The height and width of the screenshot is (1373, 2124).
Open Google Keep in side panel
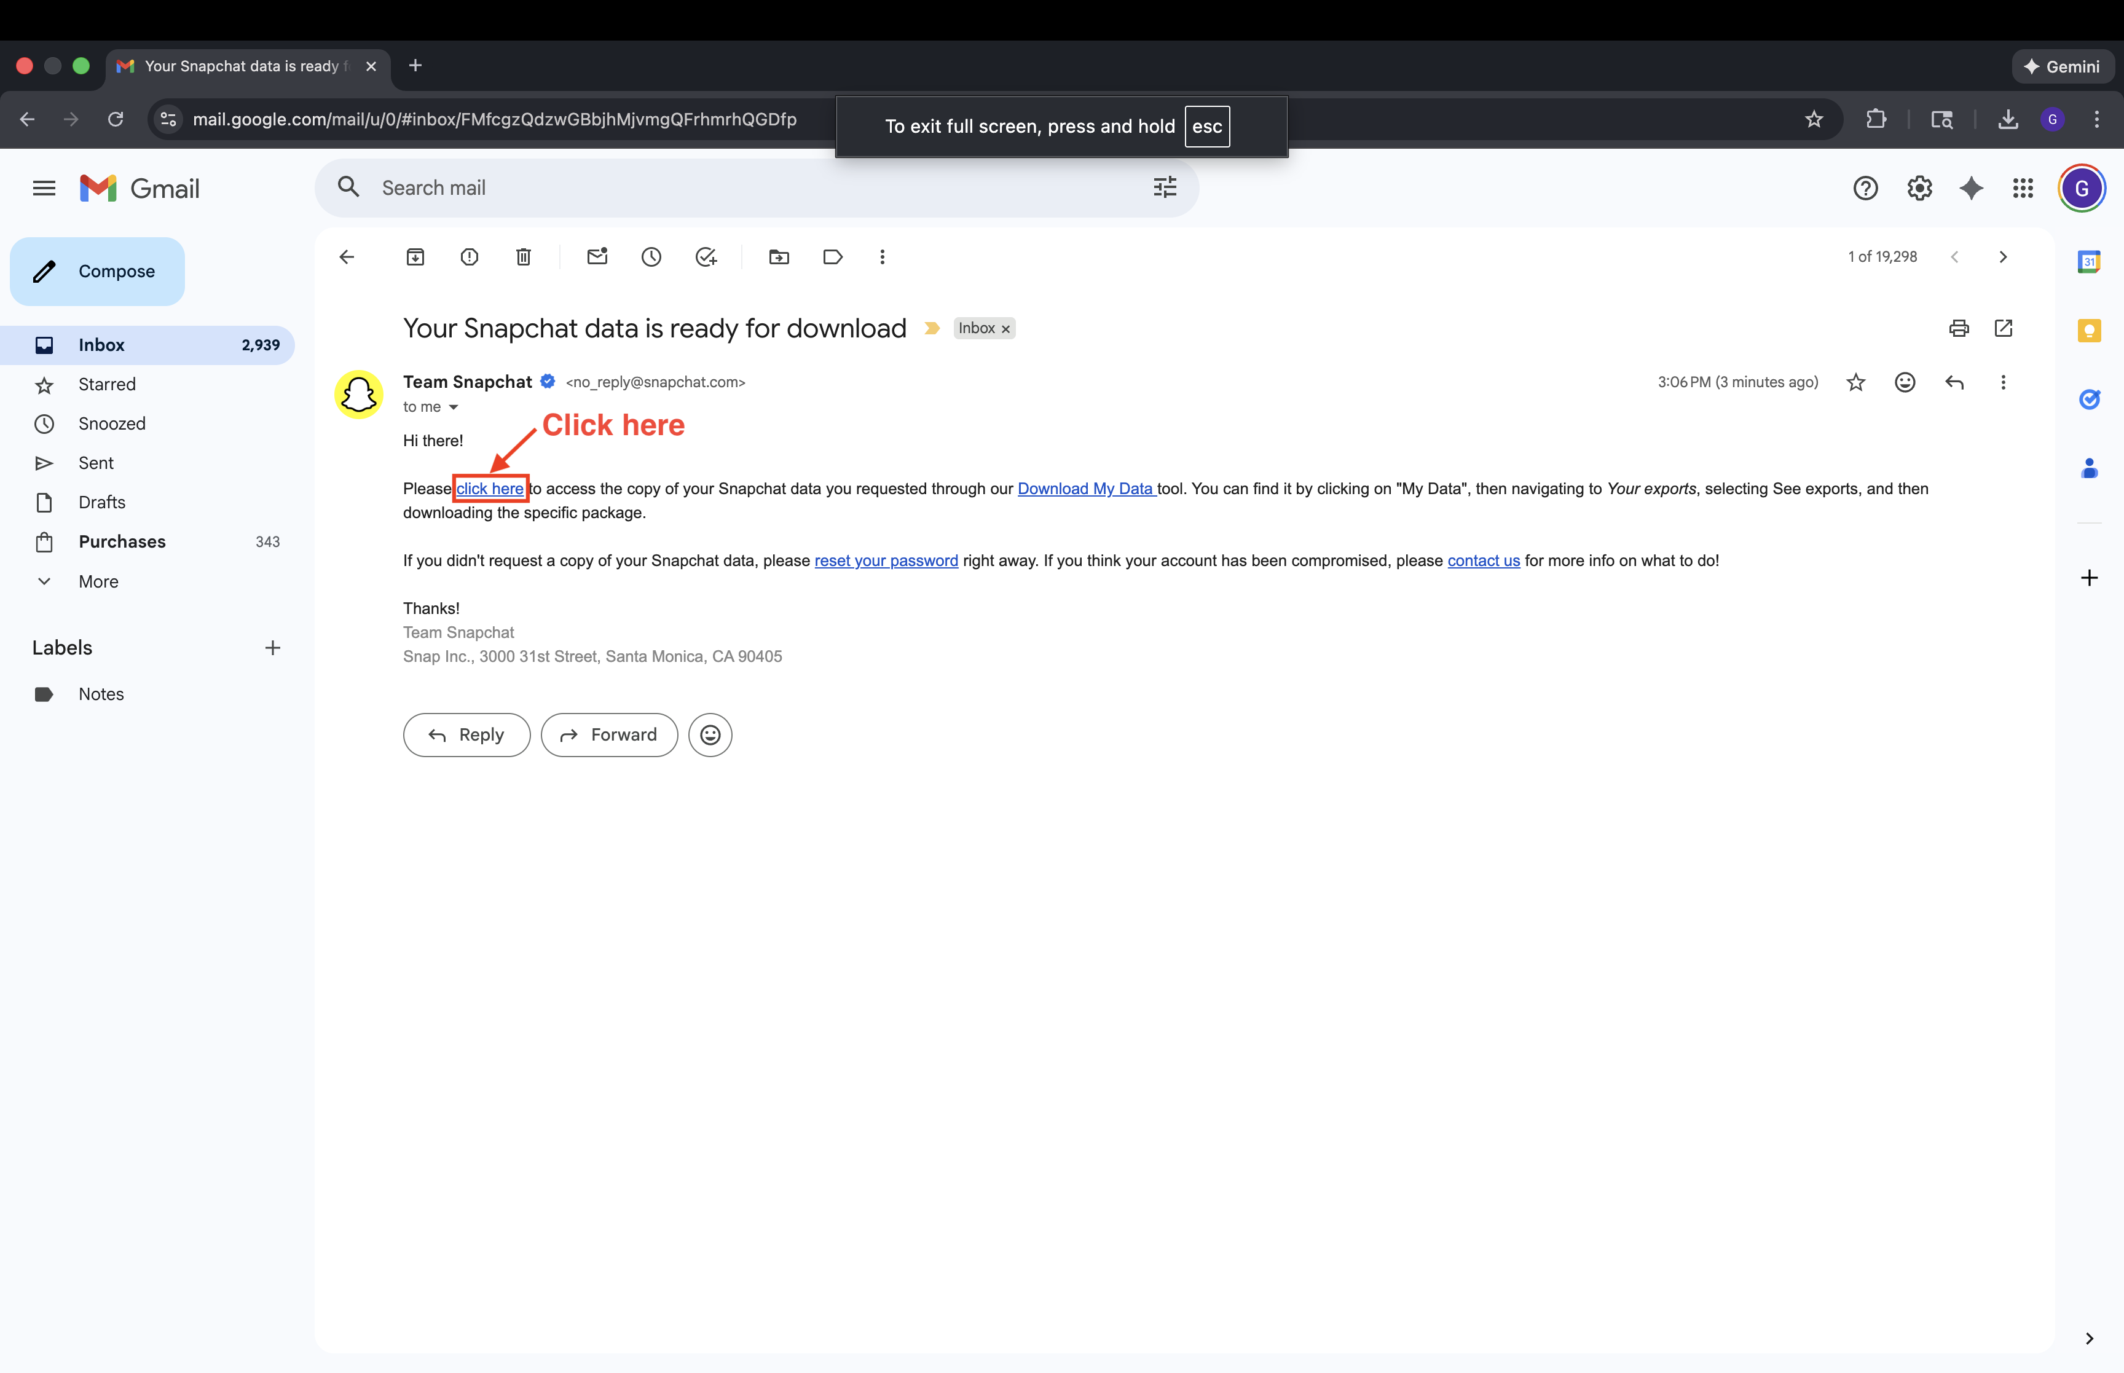[2089, 330]
